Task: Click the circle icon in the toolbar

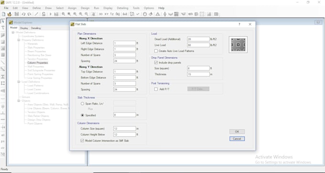Action: (145, 14)
